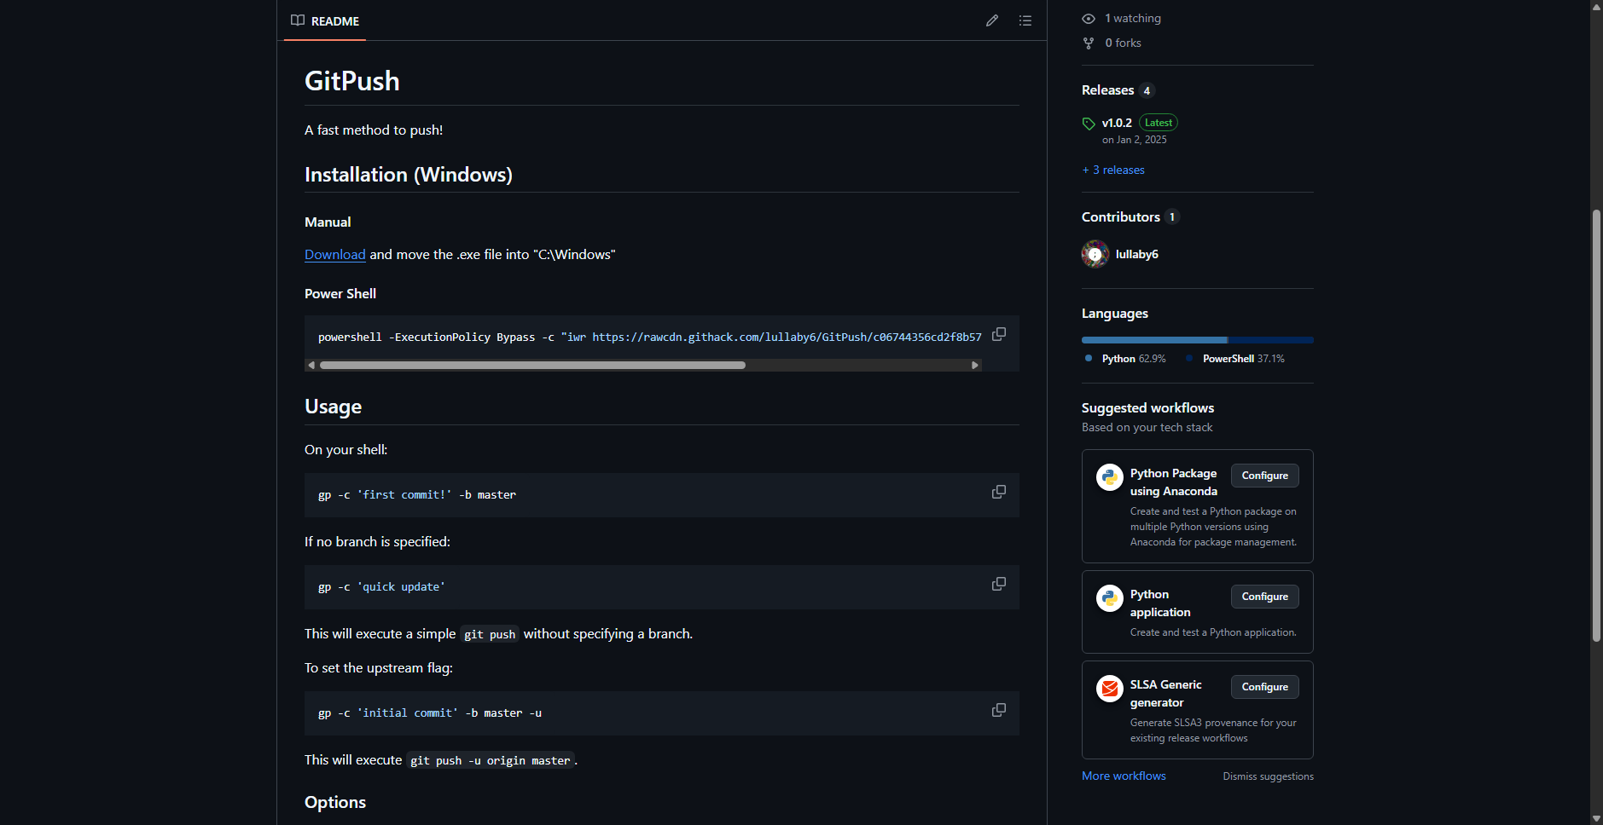Click the GitPush heading

click(x=352, y=81)
